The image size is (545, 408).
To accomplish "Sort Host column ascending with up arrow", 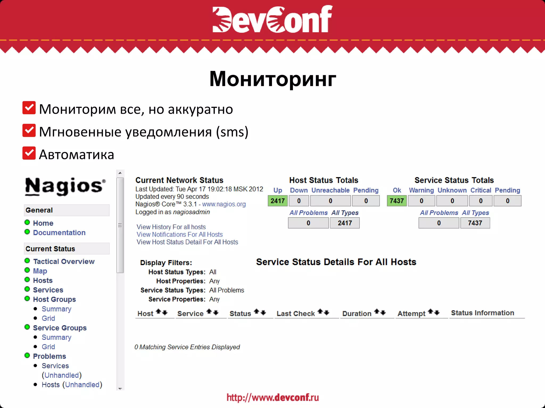I will tap(159, 311).
